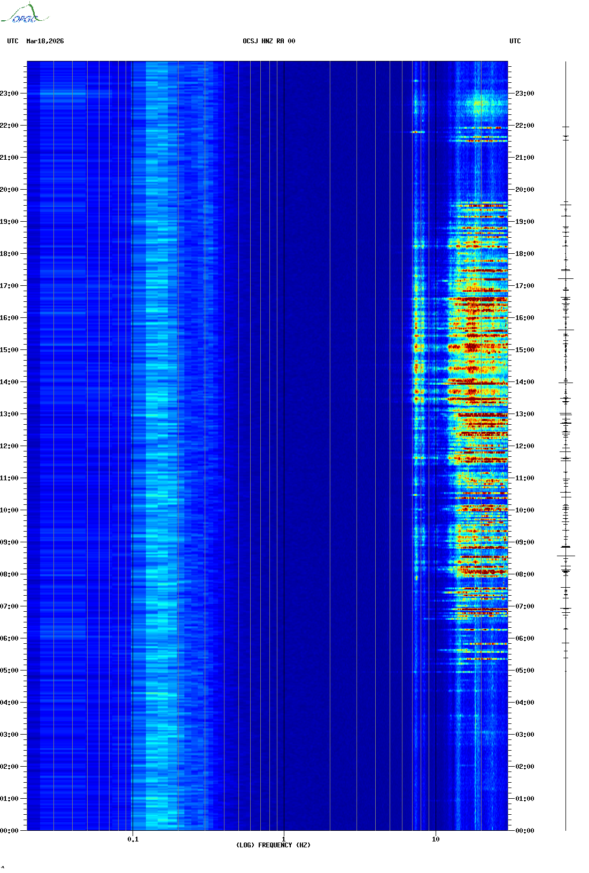Screen dimensions: 589x873
Task: Click left-axis time label 08:00
Action: [9, 574]
